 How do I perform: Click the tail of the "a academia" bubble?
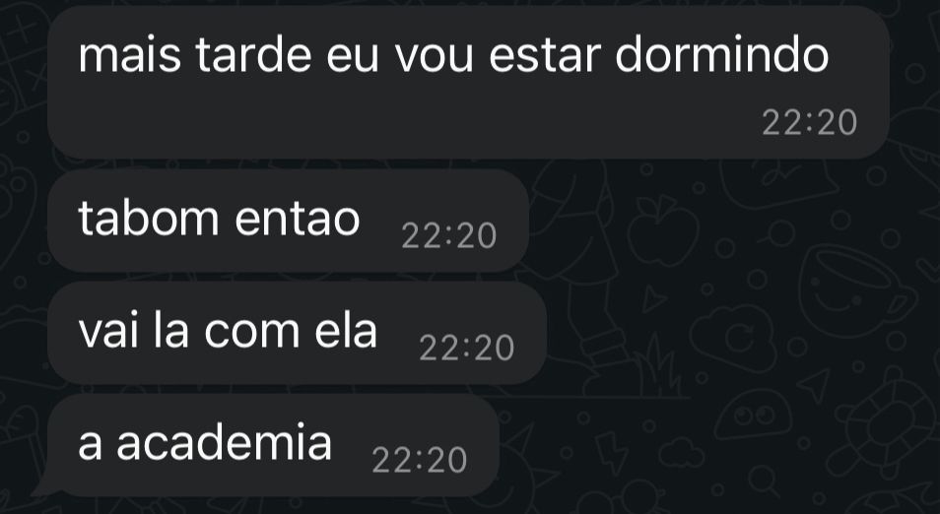tap(48, 484)
